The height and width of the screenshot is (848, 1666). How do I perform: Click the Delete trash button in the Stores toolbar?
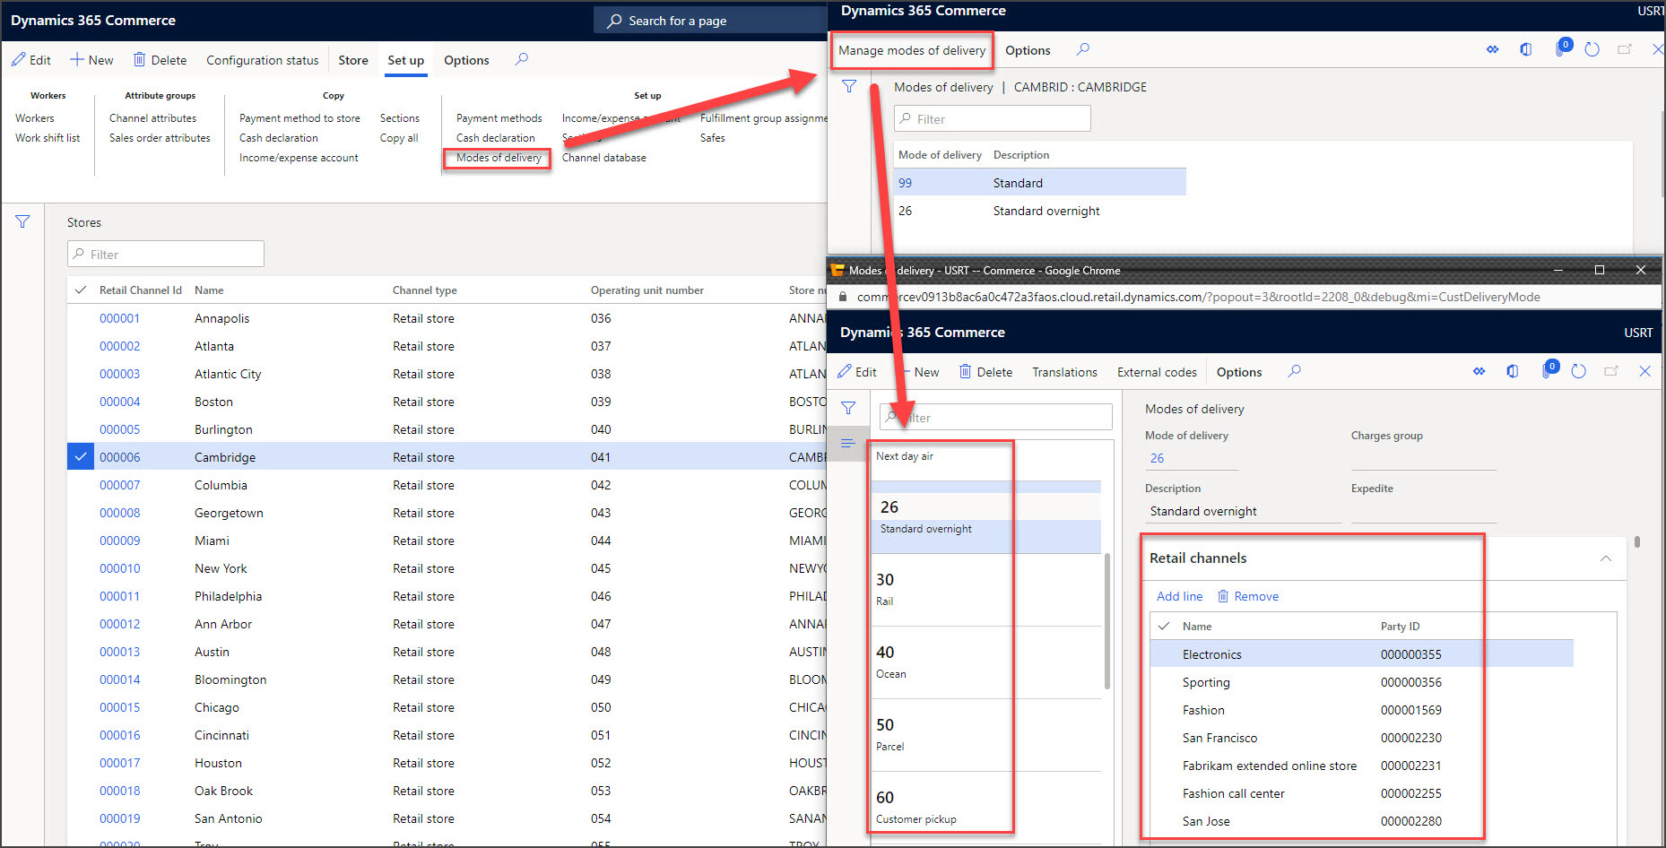pyautogui.click(x=160, y=60)
